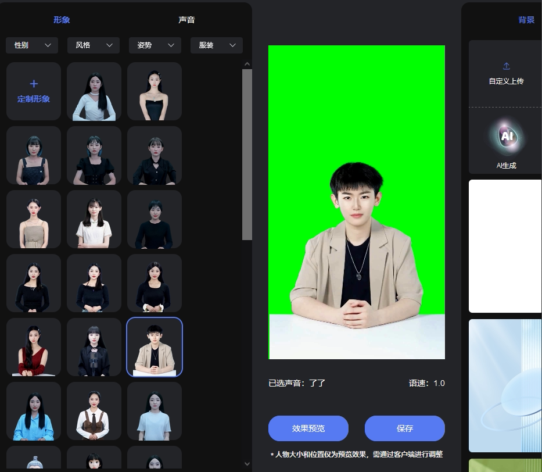This screenshot has height=472, width=542.
Task: Select the woman in red dress avatar
Action: 34,347
